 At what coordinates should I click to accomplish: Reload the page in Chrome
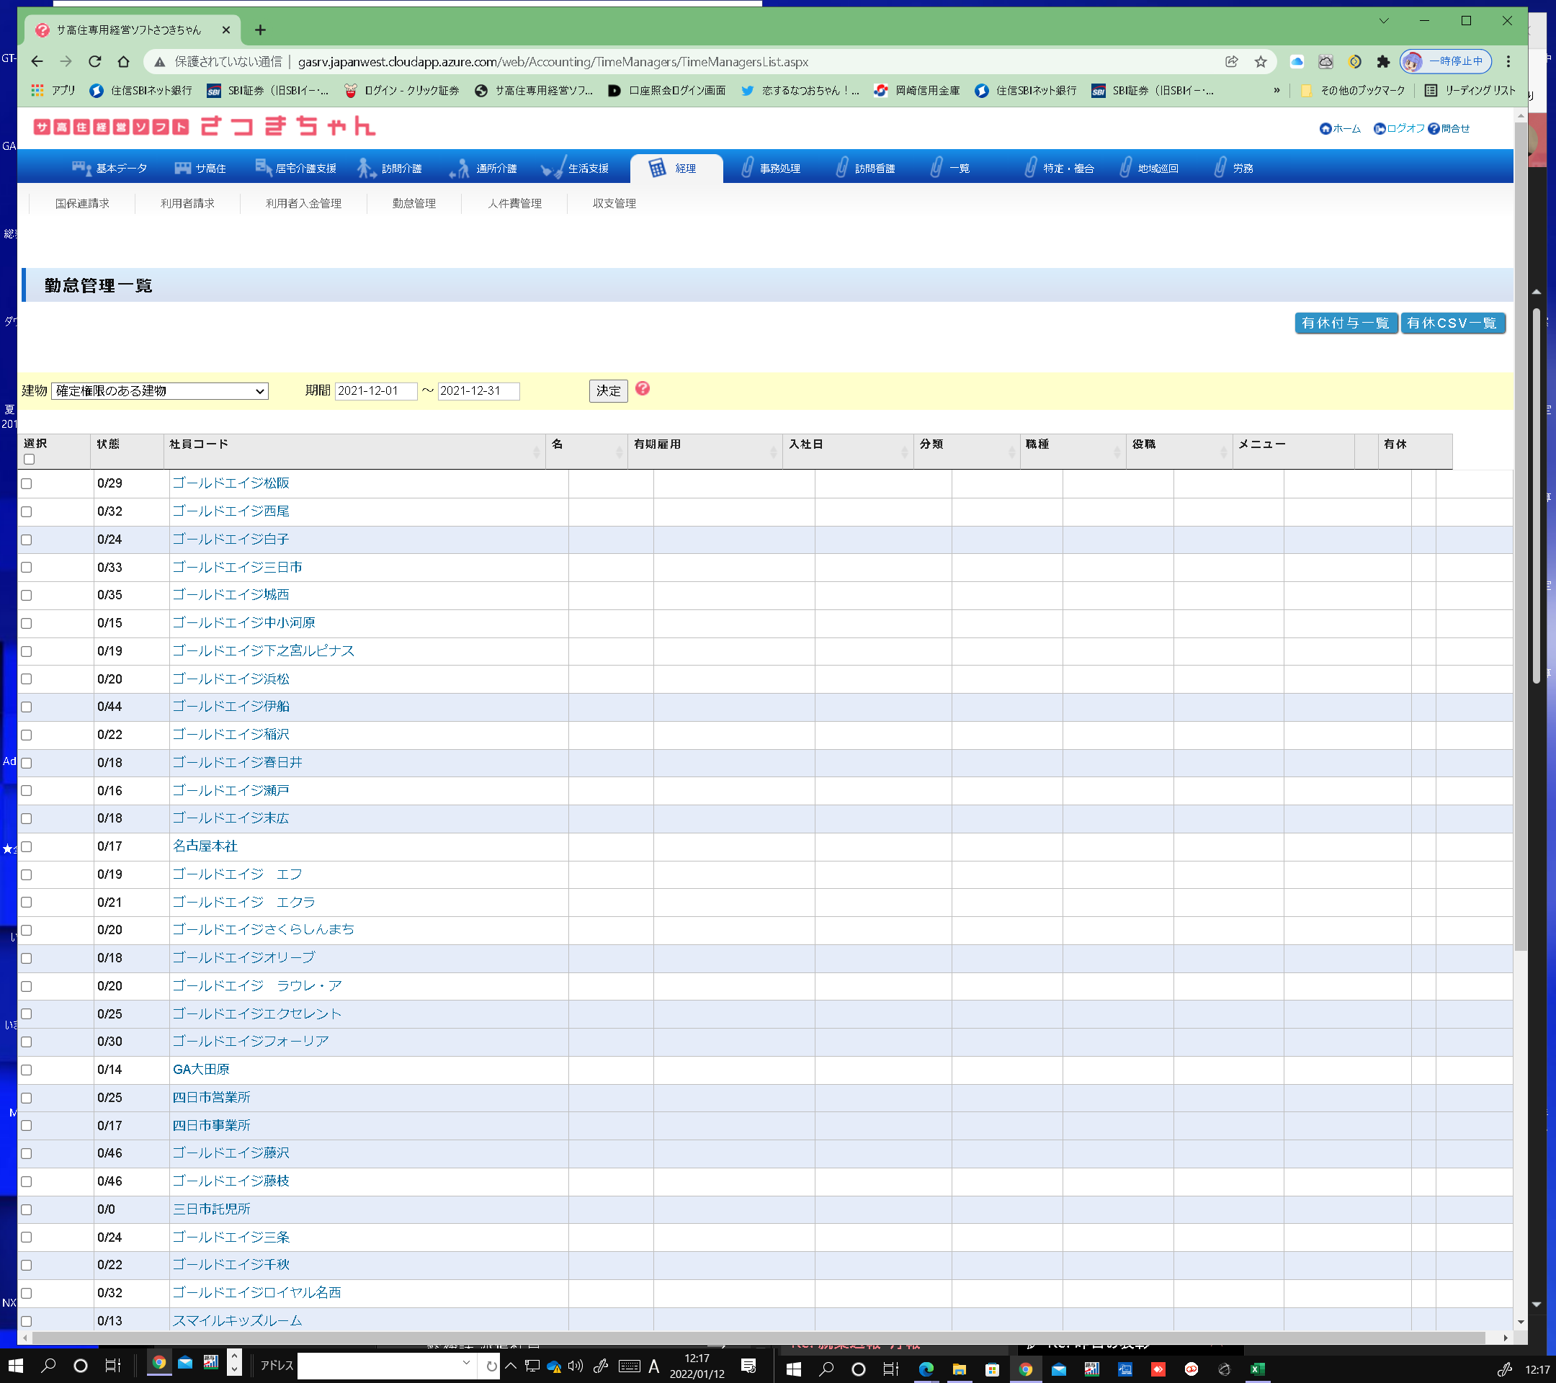tap(95, 62)
